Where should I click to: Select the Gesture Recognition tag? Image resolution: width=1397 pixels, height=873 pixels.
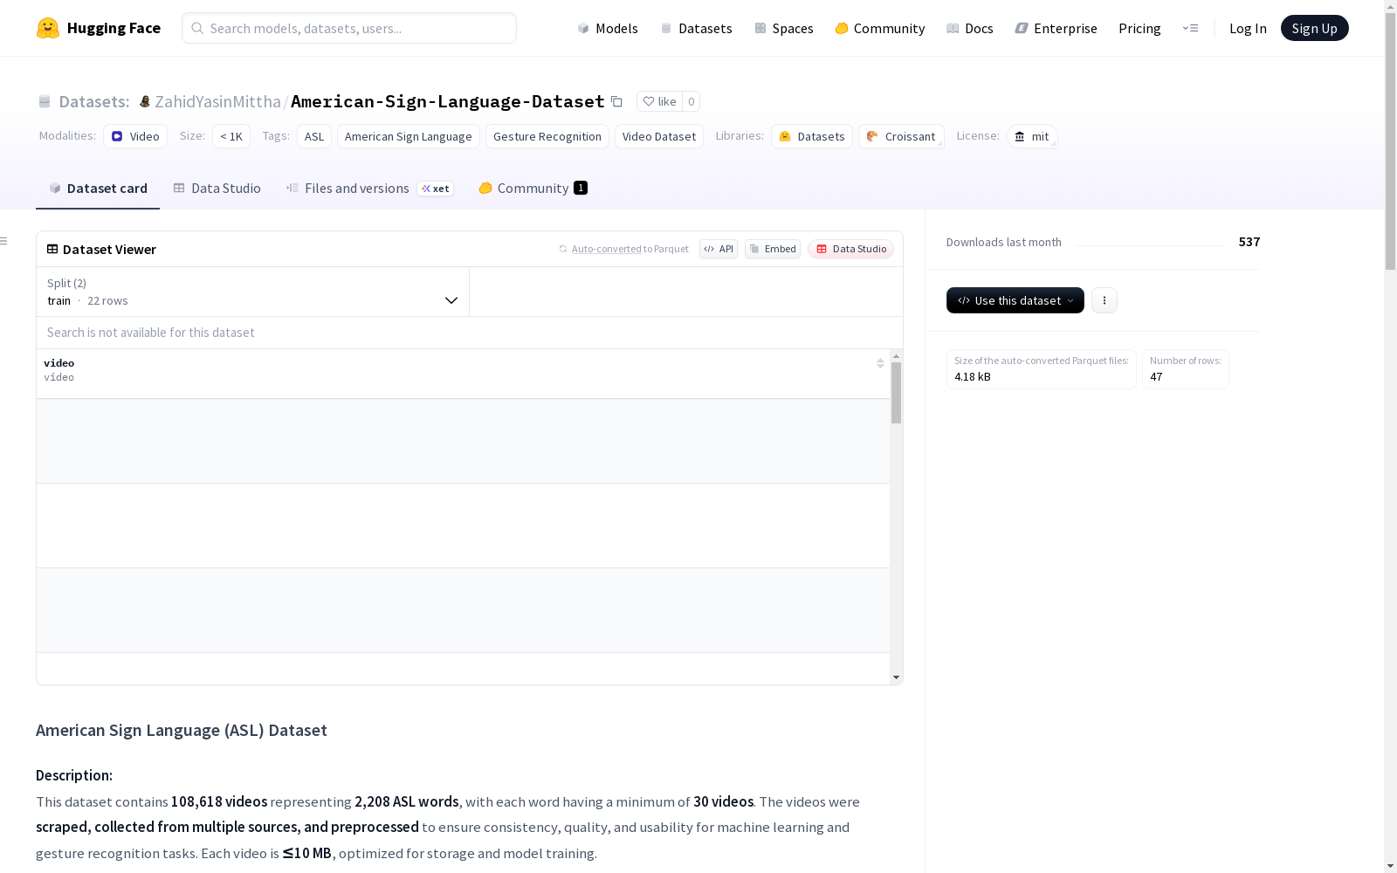click(547, 136)
